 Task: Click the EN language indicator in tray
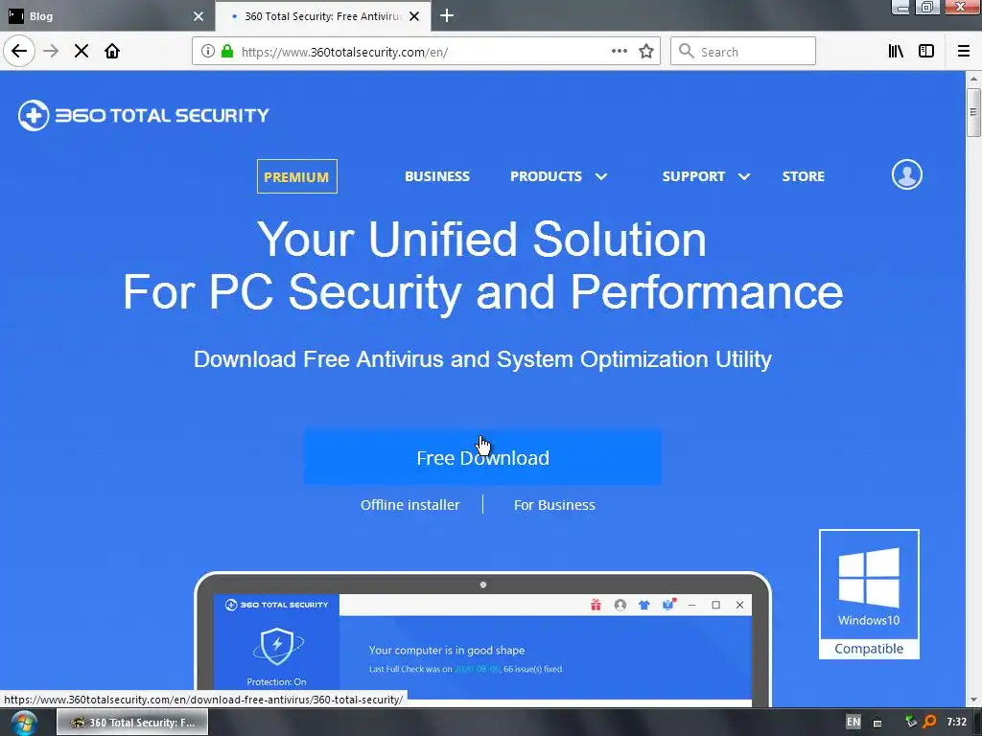pos(853,723)
